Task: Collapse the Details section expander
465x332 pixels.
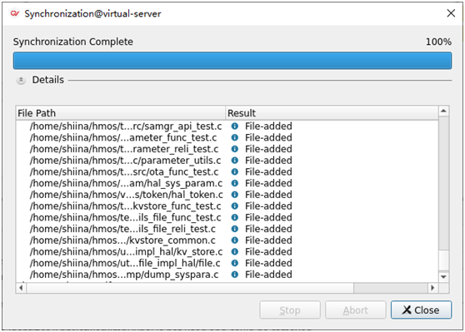Action: click(x=21, y=80)
